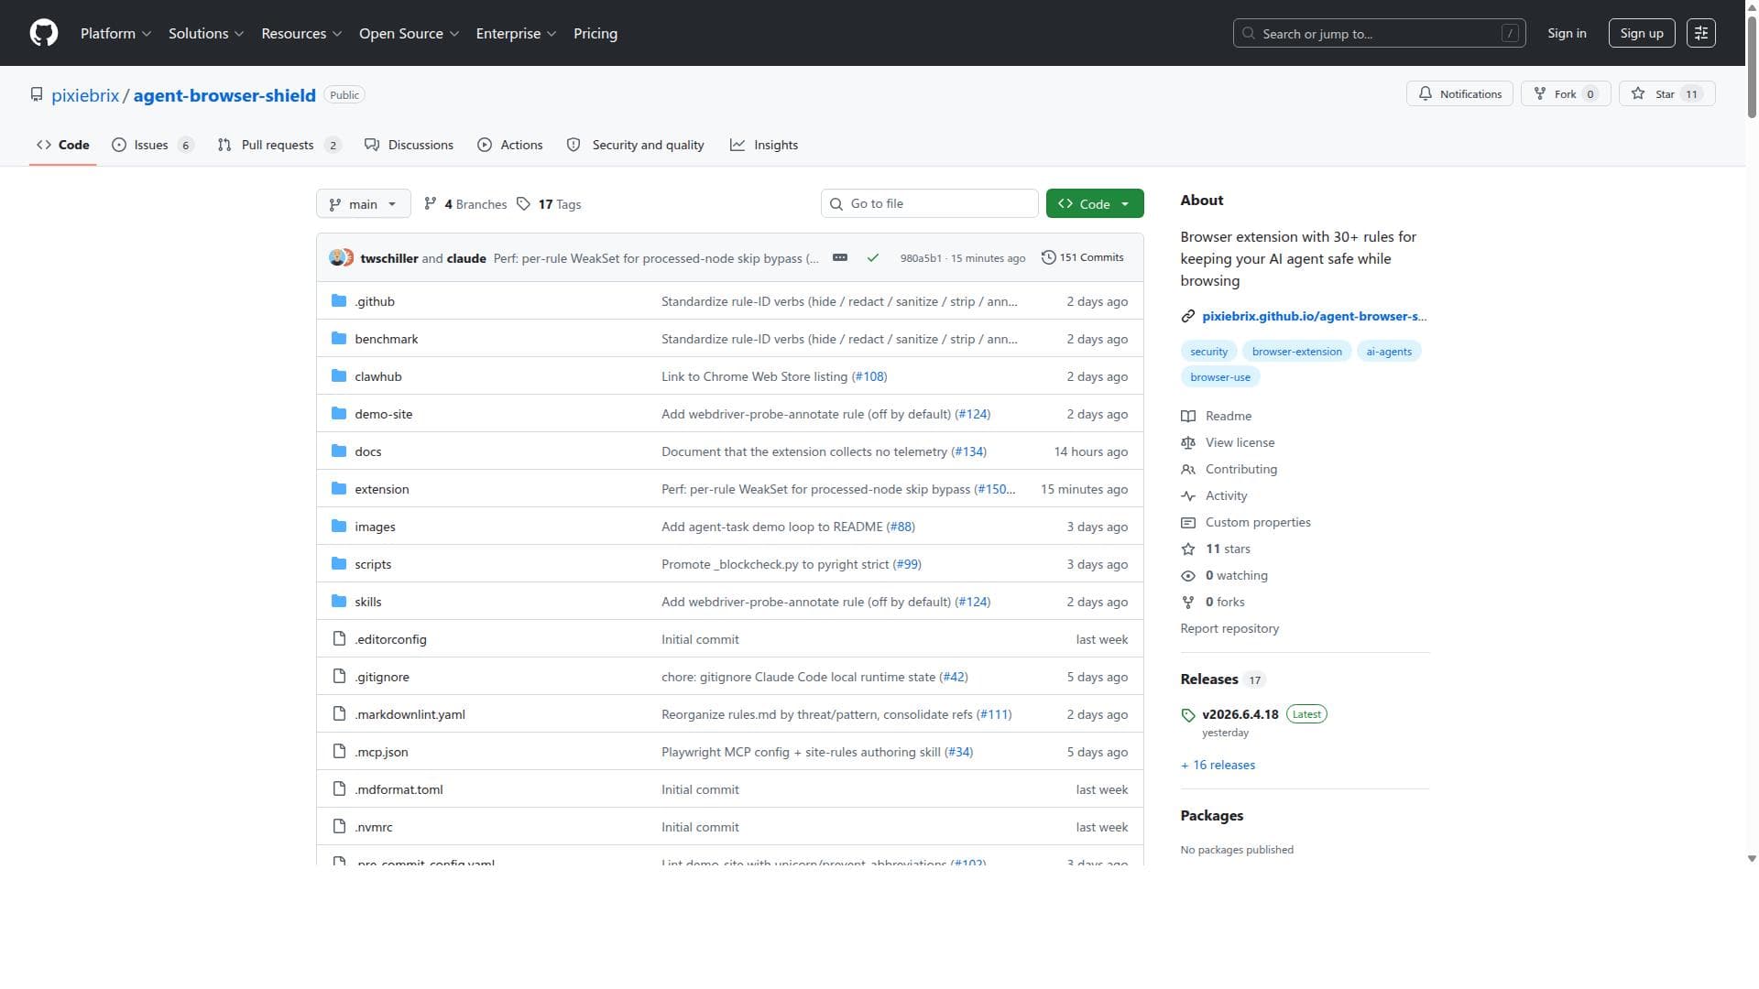Image resolution: width=1759 pixels, height=989 pixels.
Task: Click the star icon in Star button
Action: (1638, 93)
